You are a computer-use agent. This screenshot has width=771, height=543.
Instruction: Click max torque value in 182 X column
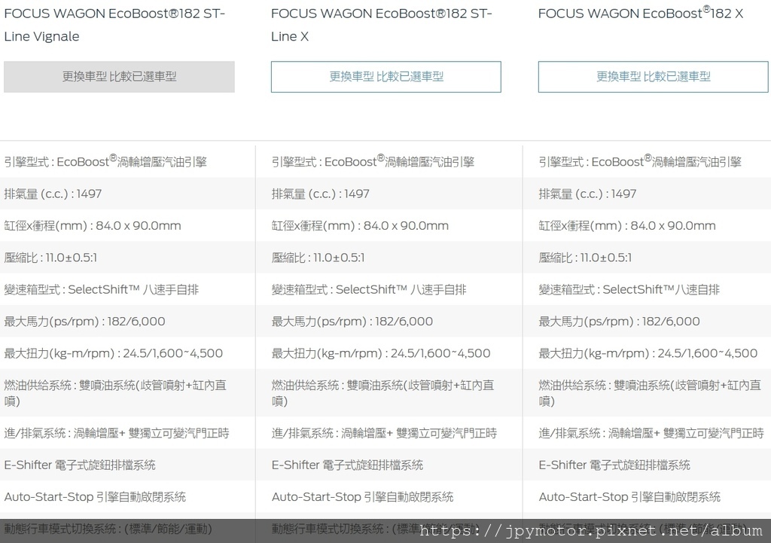pos(647,353)
